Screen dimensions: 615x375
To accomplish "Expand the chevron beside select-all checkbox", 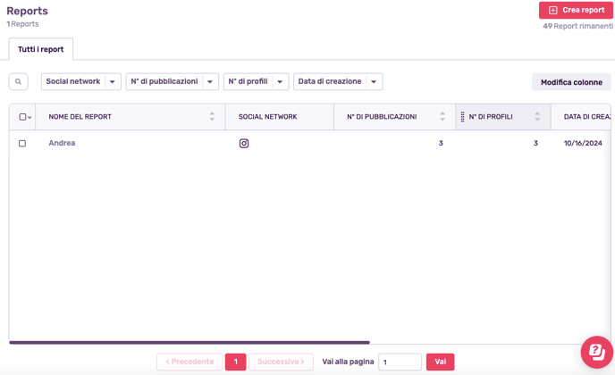I will 30,118.
